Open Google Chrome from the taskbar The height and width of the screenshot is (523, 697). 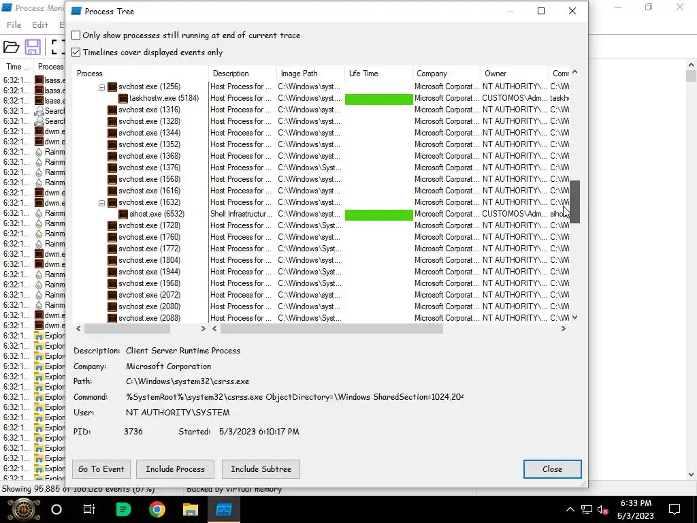[x=157, y=509]
